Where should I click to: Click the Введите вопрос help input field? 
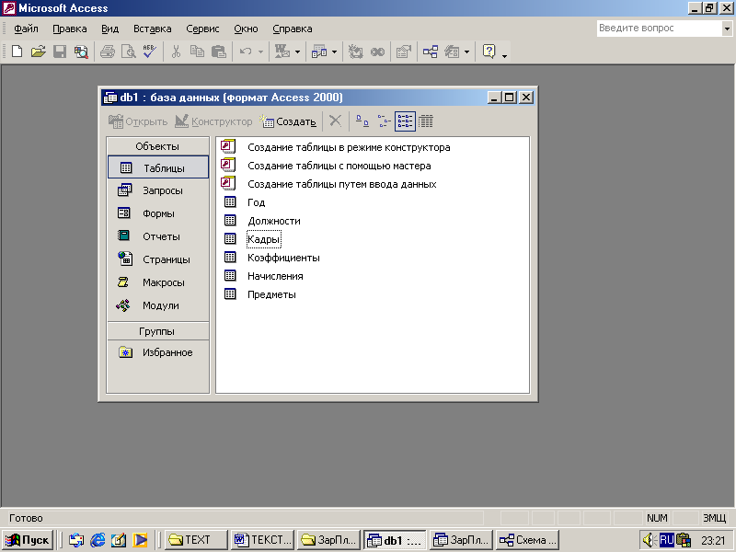pos(660,29)
